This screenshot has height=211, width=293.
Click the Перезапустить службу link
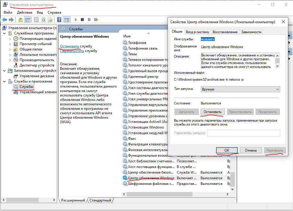point(72,51)
